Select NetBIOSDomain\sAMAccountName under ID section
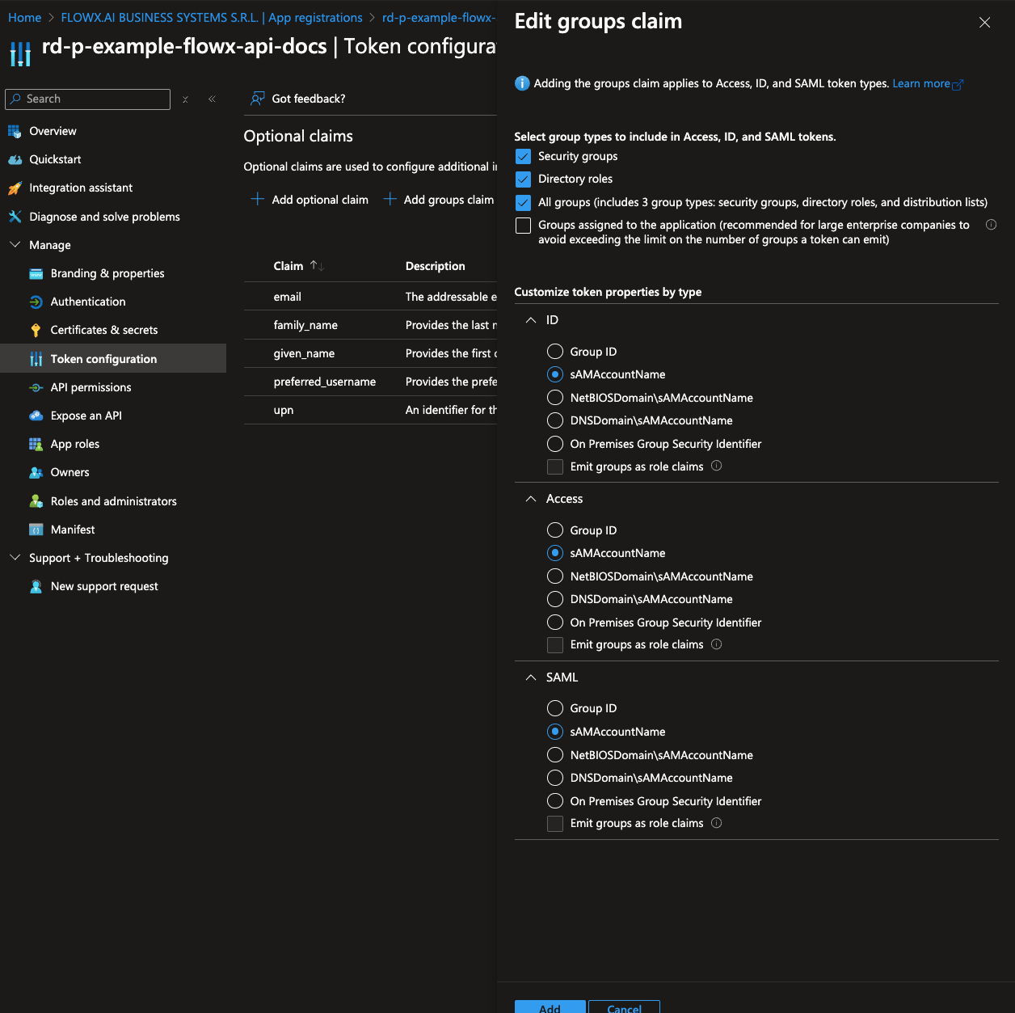Viewport: 1015px width, 1013px height. pos(555,398)
